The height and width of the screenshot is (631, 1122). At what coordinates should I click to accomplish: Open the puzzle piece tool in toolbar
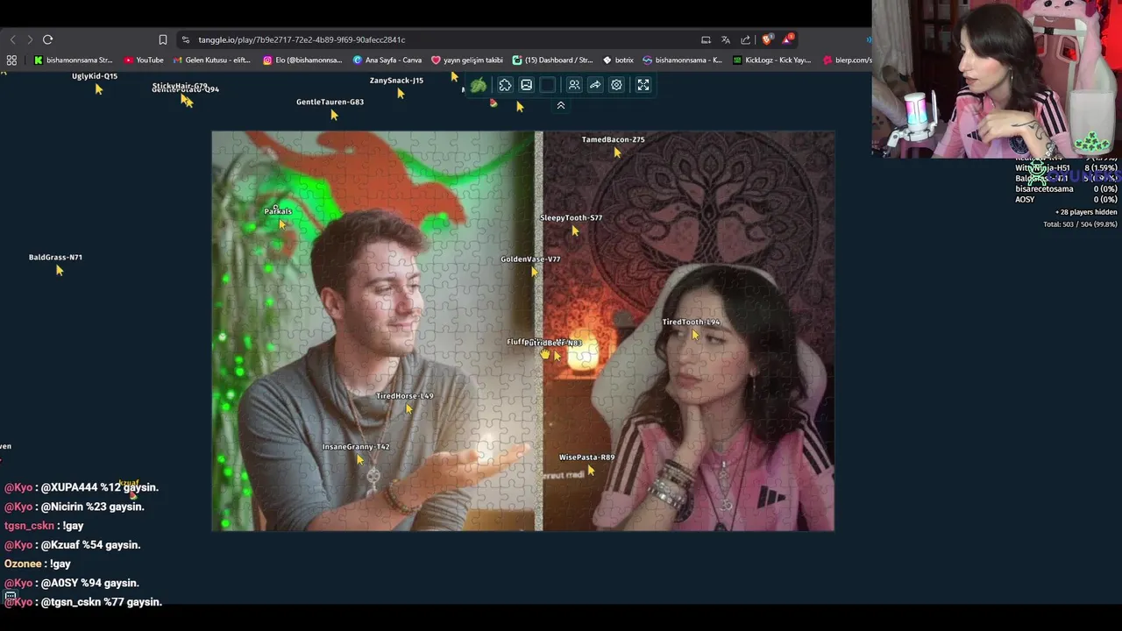click(x=505, y=85)
